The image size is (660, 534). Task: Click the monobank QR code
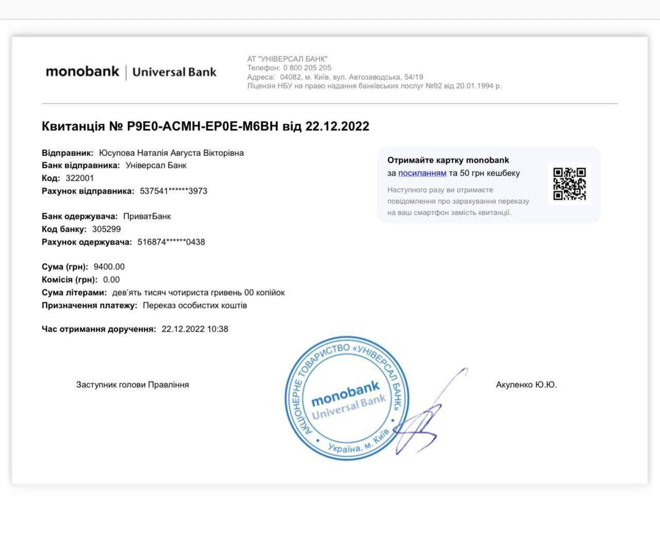(x=569, y=184)
